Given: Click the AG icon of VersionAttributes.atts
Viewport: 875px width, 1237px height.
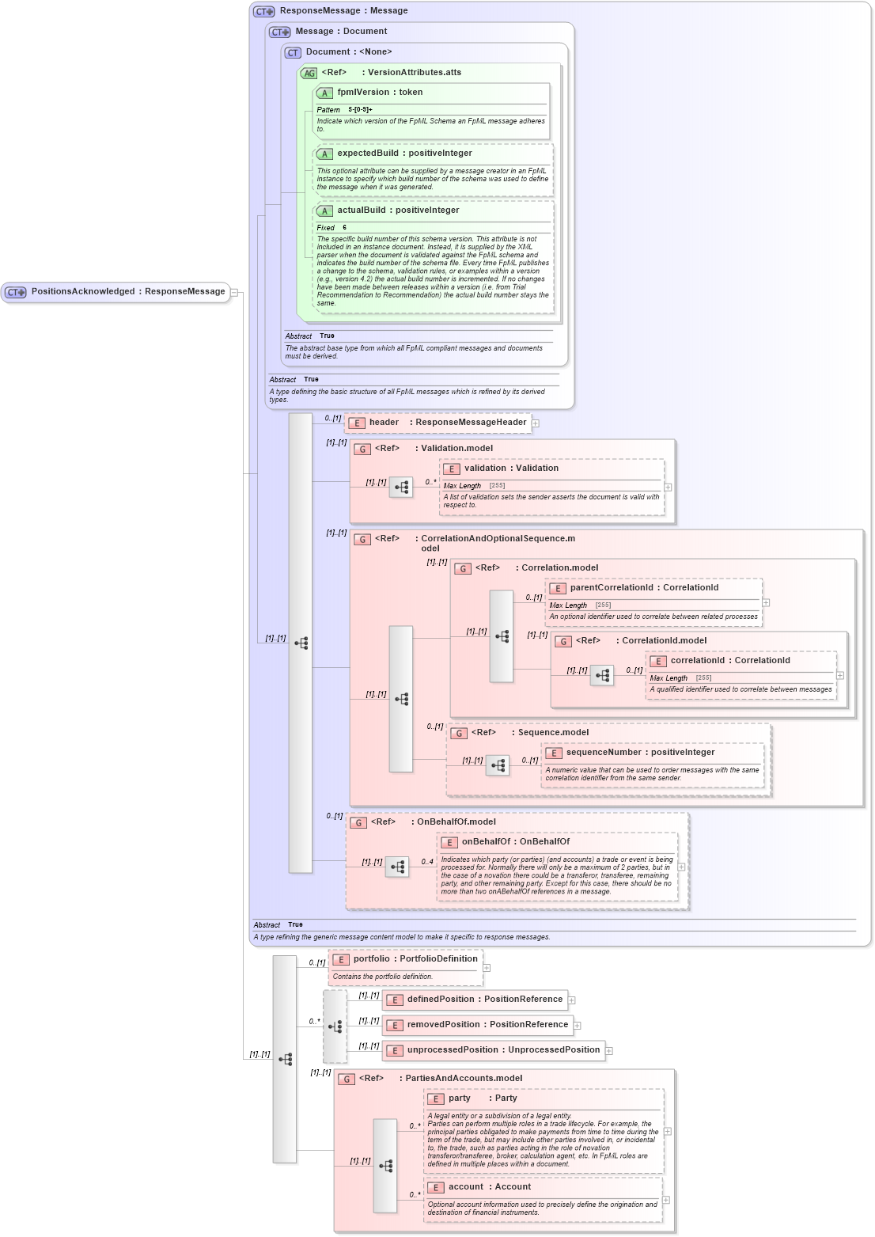Looking at the screenshot, I should (x=309, y=74).
